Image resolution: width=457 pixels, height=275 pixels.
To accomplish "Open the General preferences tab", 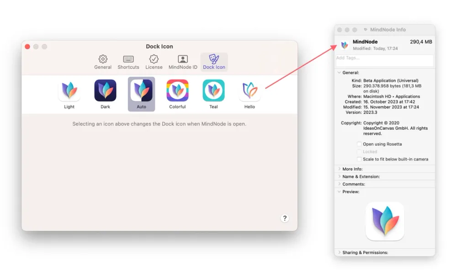I will [102, 62].
